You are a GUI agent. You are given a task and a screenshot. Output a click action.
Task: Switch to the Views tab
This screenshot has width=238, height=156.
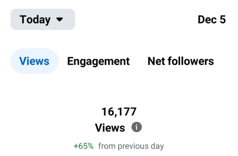click(34, 61)
